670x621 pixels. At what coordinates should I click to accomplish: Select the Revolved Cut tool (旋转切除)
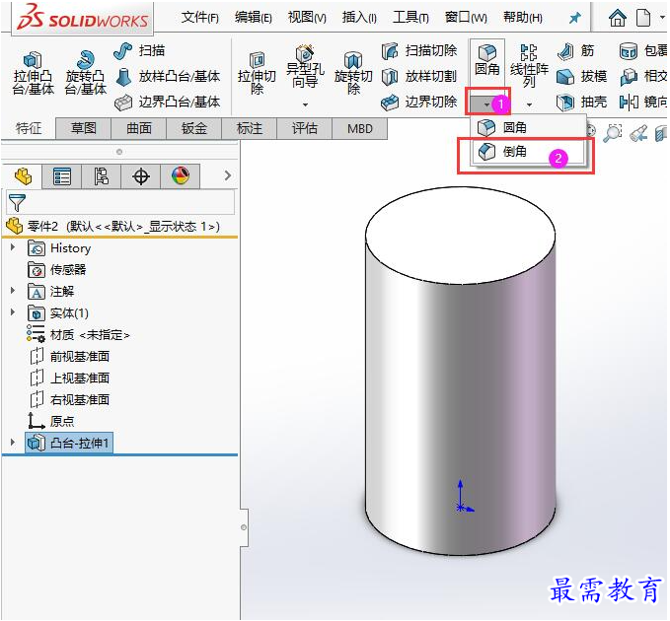[x=353, y=73]
